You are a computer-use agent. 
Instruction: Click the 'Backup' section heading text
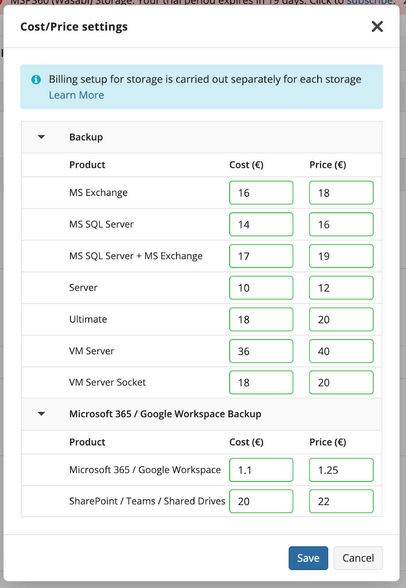point(86,137)
